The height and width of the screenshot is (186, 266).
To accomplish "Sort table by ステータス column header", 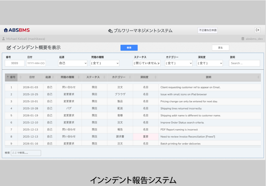I will click(94, 77).
